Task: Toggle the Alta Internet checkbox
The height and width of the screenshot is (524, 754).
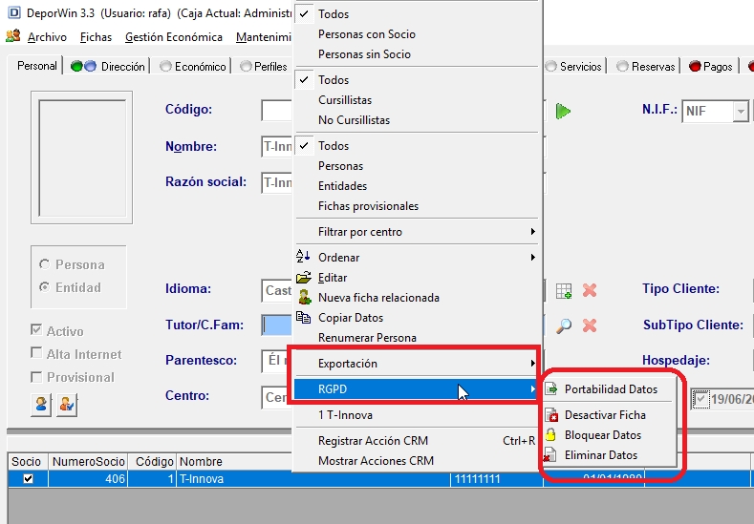Action: [x=36, y=352]
